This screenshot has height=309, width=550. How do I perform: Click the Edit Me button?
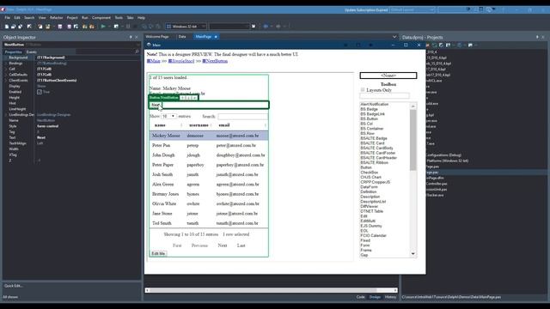tap(158, 253)
